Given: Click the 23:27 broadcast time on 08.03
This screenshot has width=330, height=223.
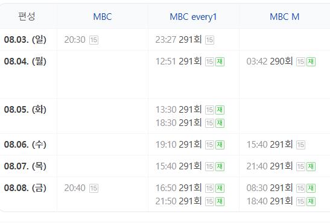Looking at the screenshot, I should tap(166, 40).
